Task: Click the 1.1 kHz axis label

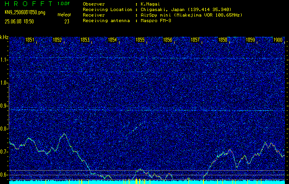Action: click(3, 60)
